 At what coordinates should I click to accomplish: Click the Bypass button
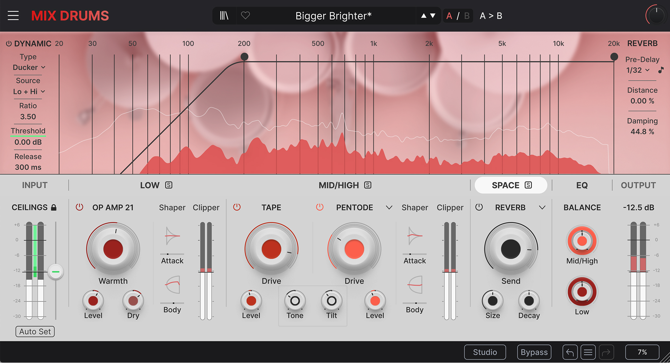(534, 352)
